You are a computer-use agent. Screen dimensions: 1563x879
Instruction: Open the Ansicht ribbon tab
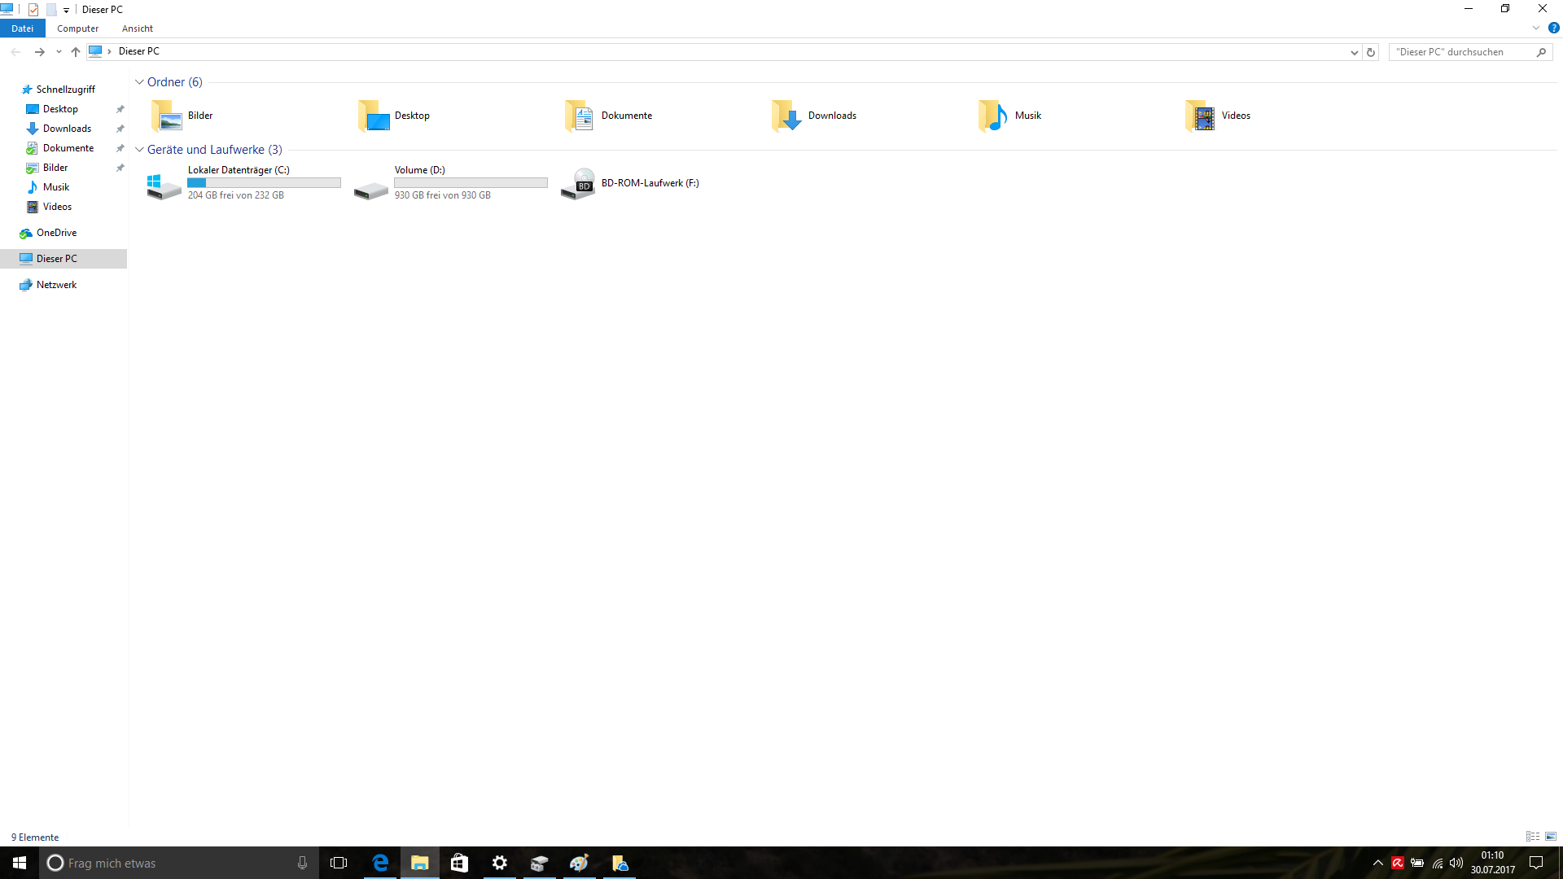point(137,28)
